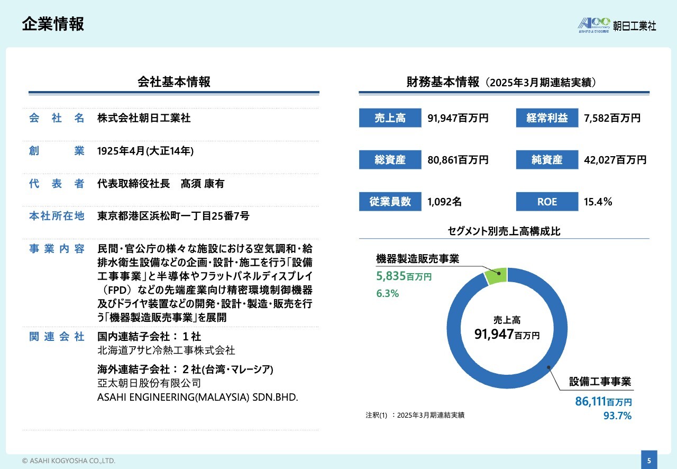Click the company name 株式会社朝日工業社
The height and width of the screenshot is (469, 677).
click(144, 119)
